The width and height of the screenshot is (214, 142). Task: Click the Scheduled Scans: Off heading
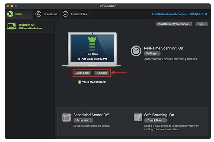[91, 115]
